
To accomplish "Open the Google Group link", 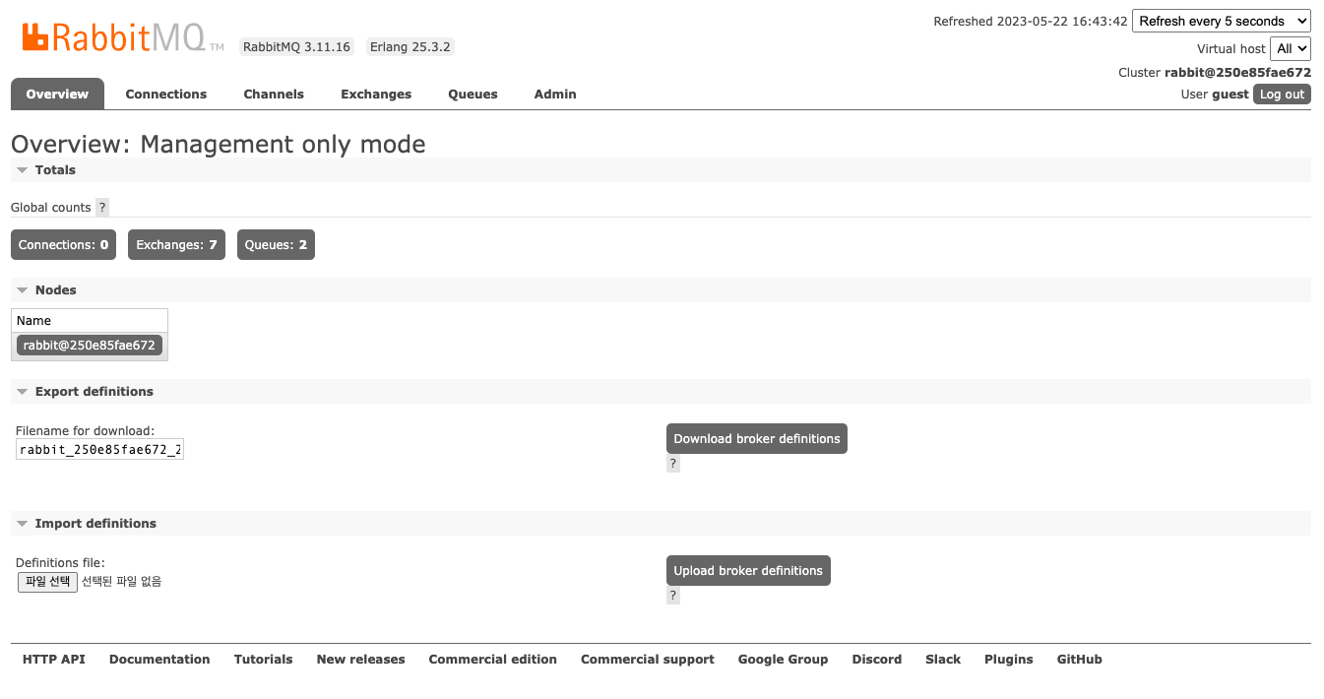I will click(x=784, y=660).
